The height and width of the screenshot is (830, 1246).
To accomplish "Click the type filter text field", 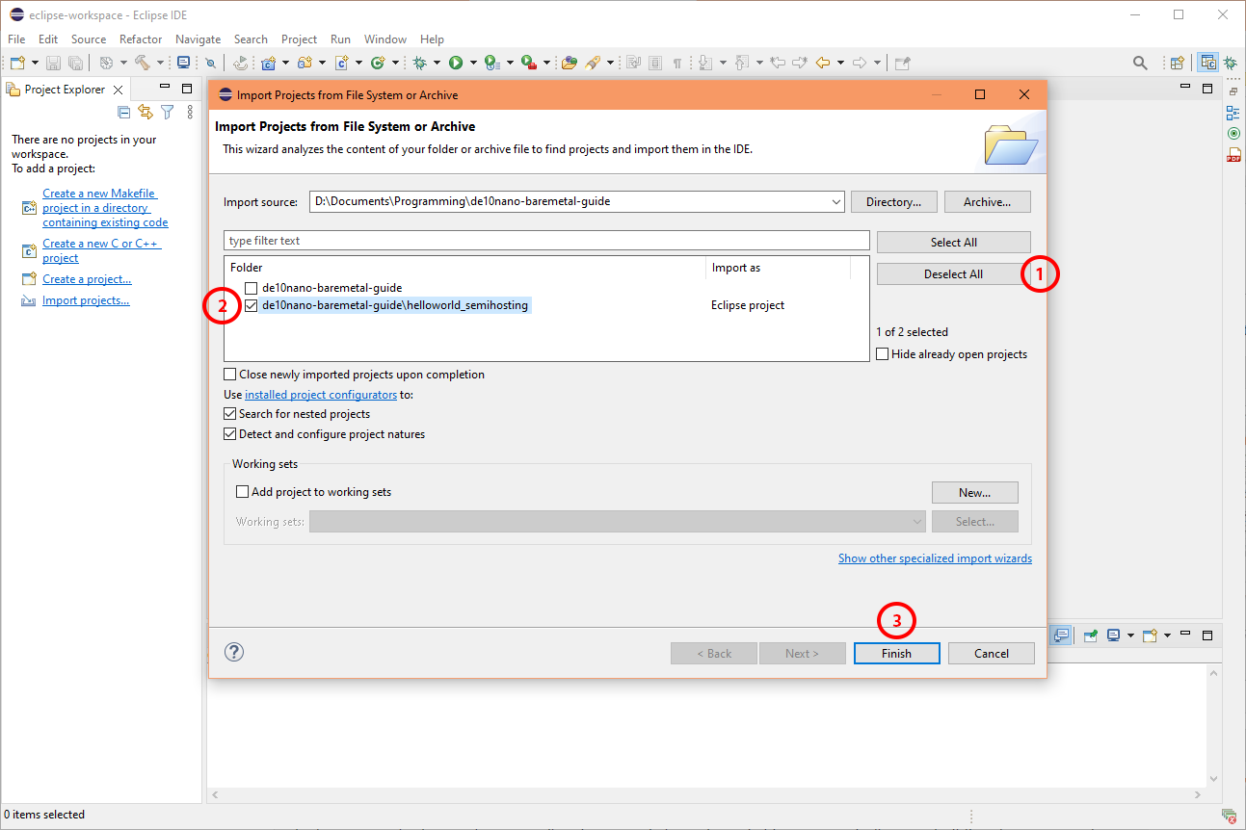I will (x=546, y=239).
